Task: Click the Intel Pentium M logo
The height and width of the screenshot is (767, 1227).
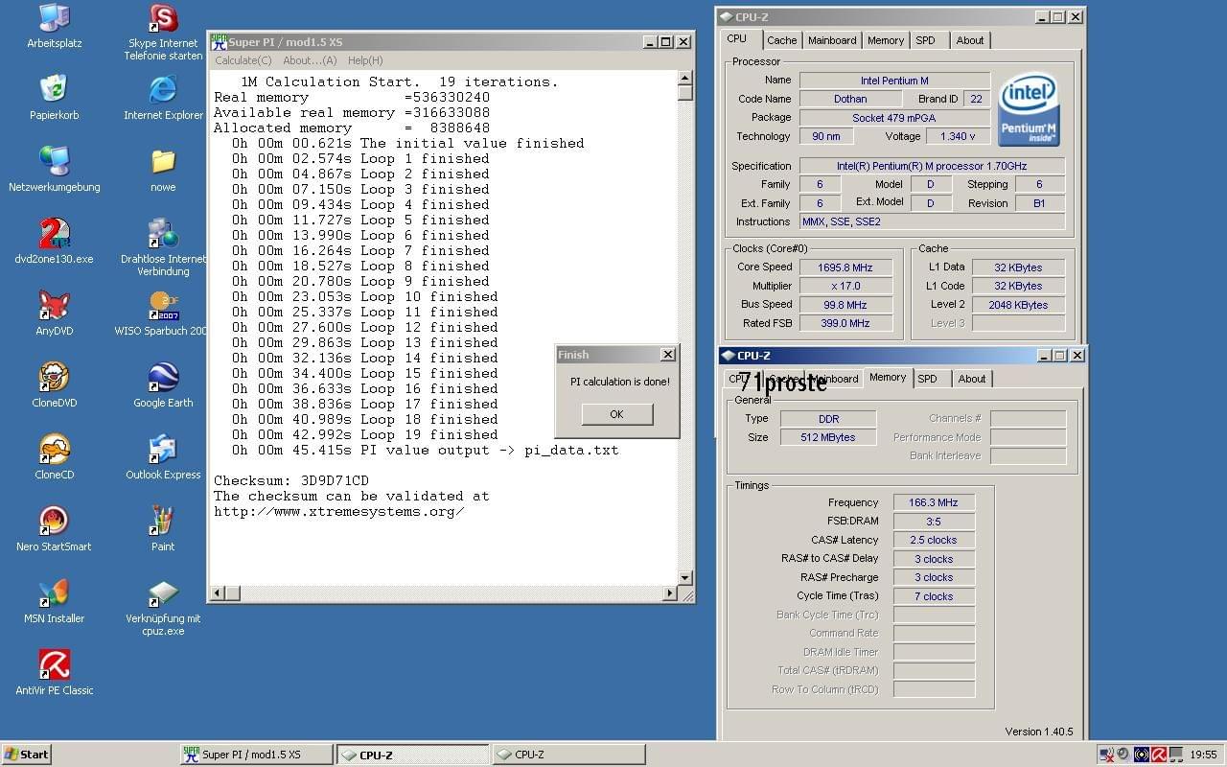Action: click(x=1029, y=110)
